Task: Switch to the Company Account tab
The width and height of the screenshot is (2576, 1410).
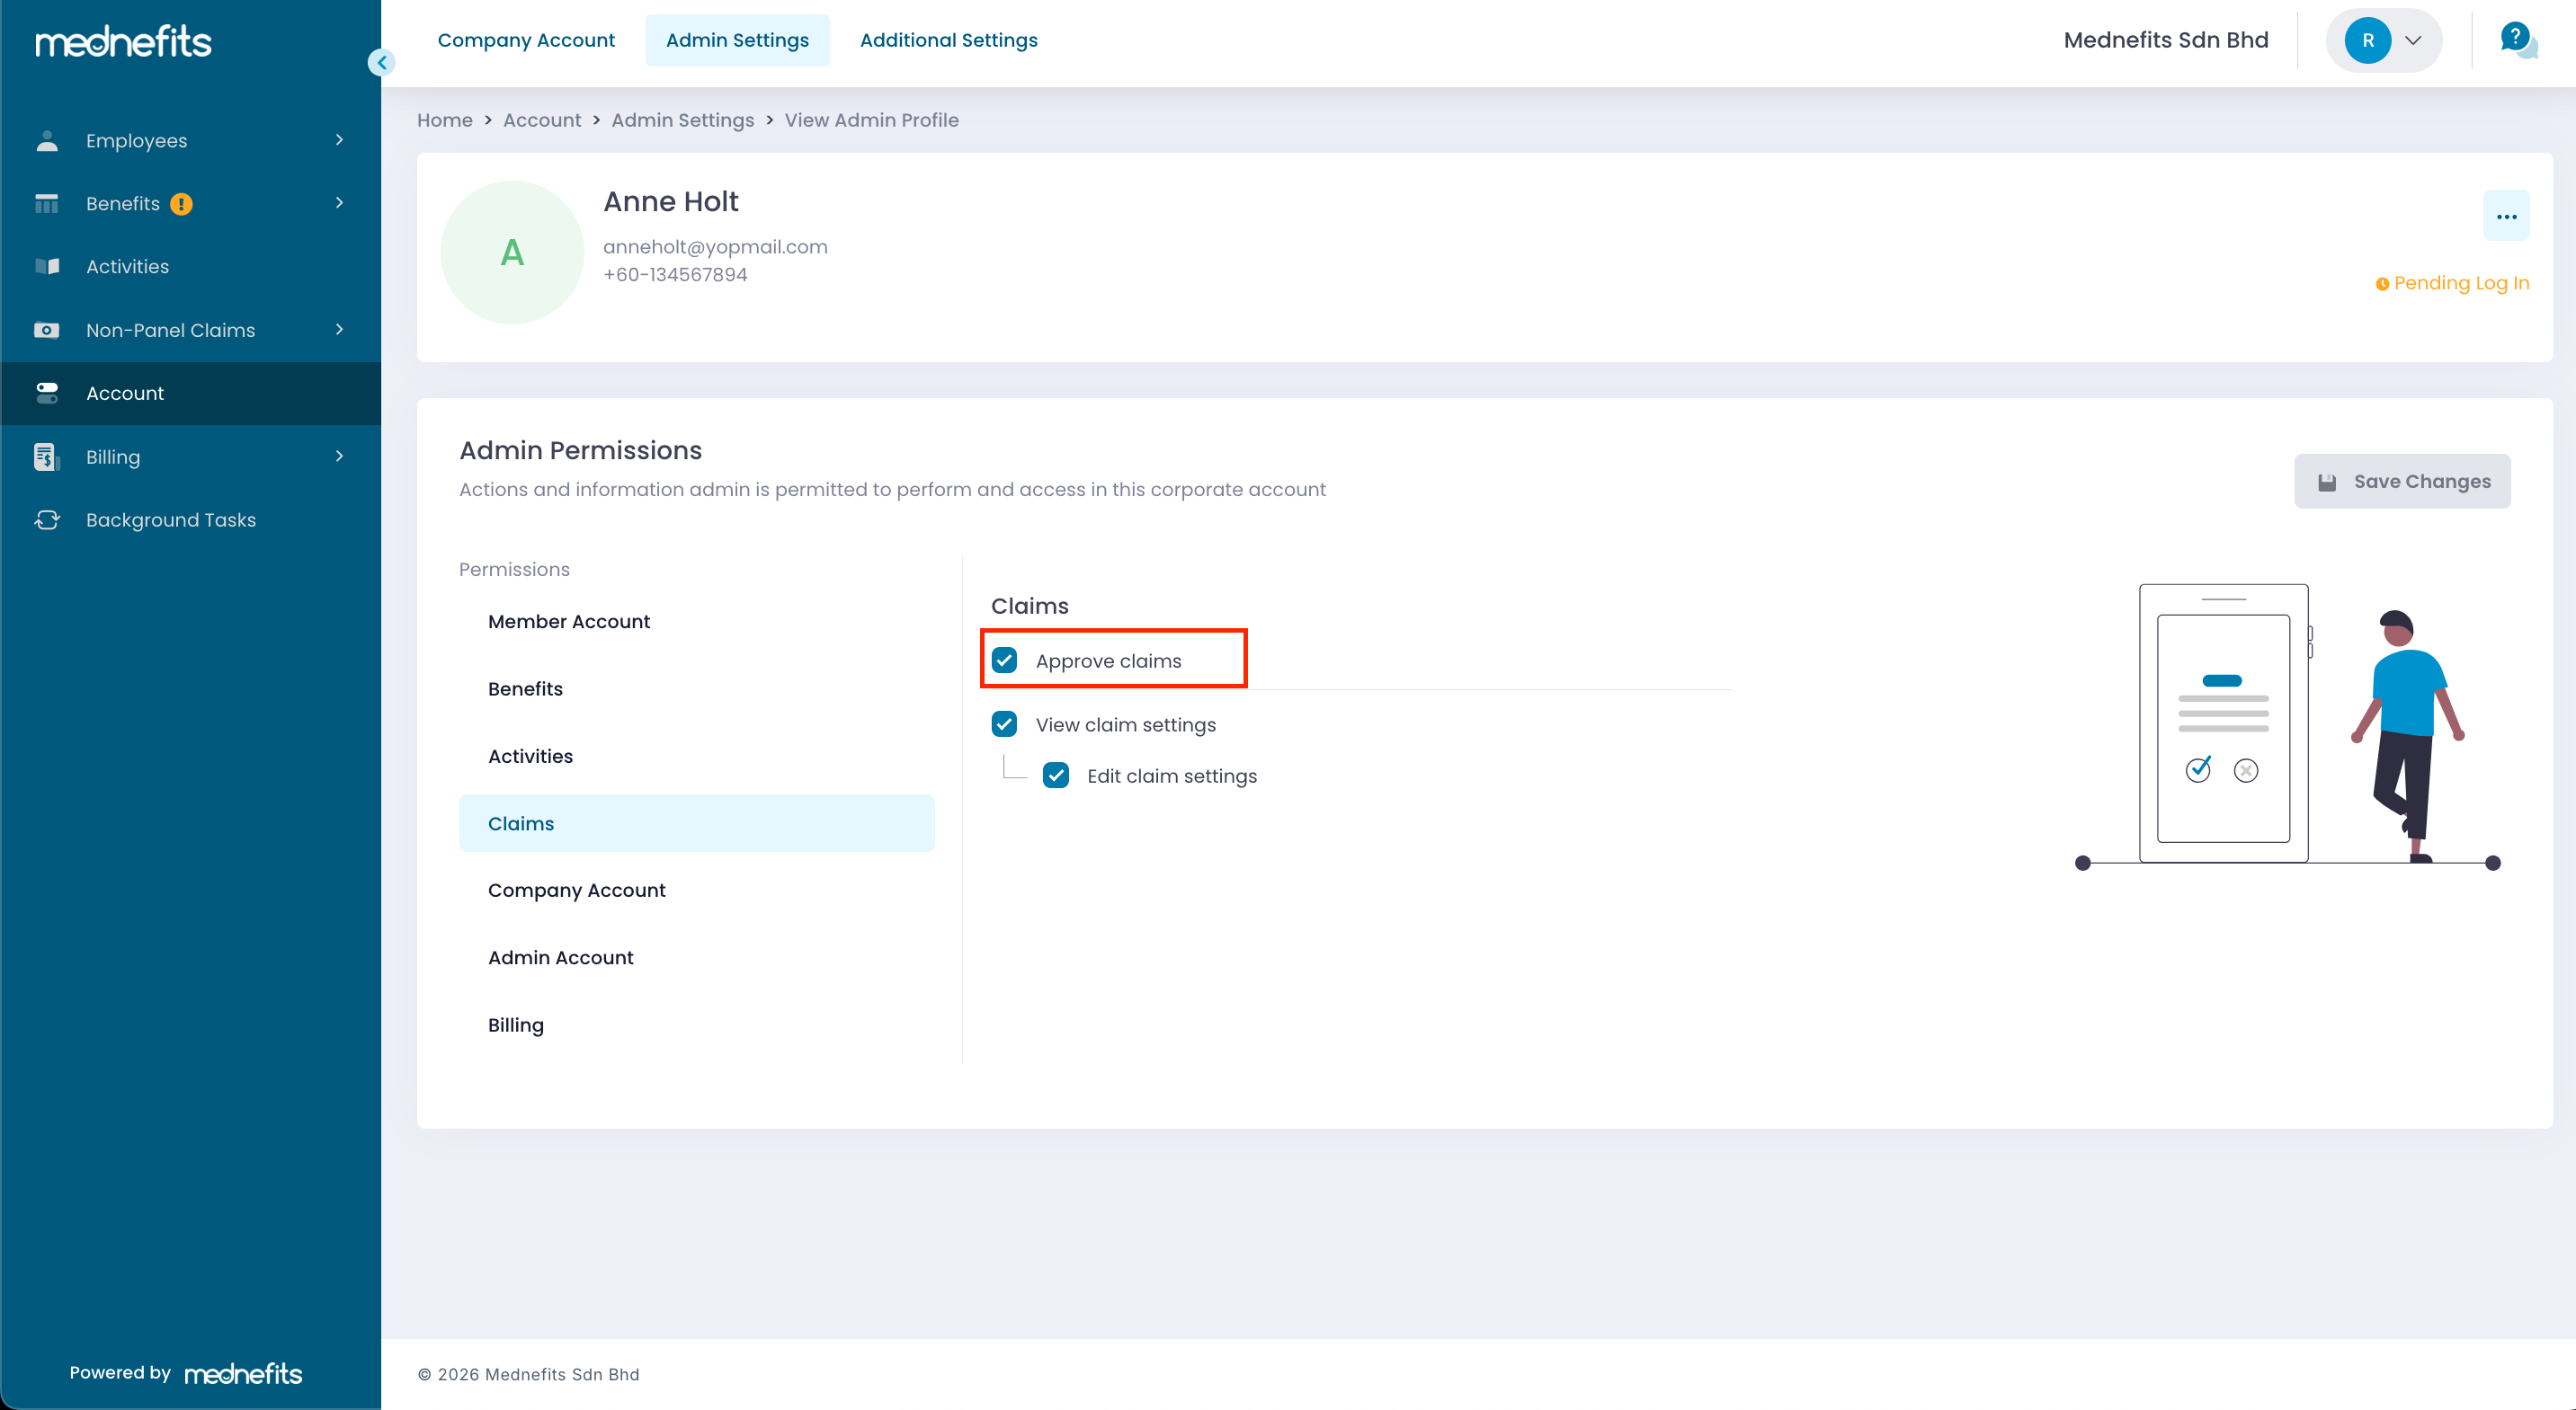Action: [x=526, y=40]
